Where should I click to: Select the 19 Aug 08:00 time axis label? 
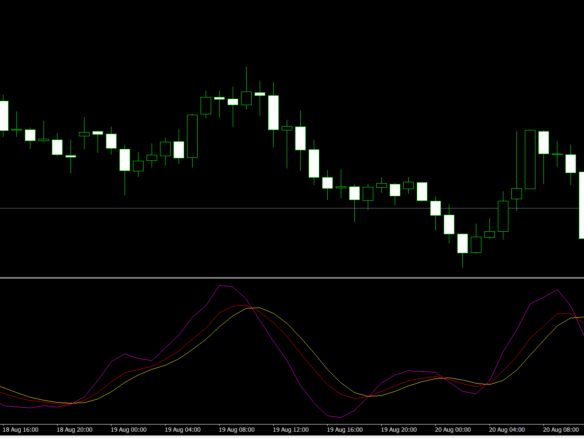click(236, 430)
